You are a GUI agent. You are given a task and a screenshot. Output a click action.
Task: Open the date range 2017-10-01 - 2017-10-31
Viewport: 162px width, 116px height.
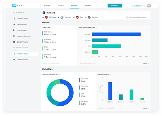(137, 17)
